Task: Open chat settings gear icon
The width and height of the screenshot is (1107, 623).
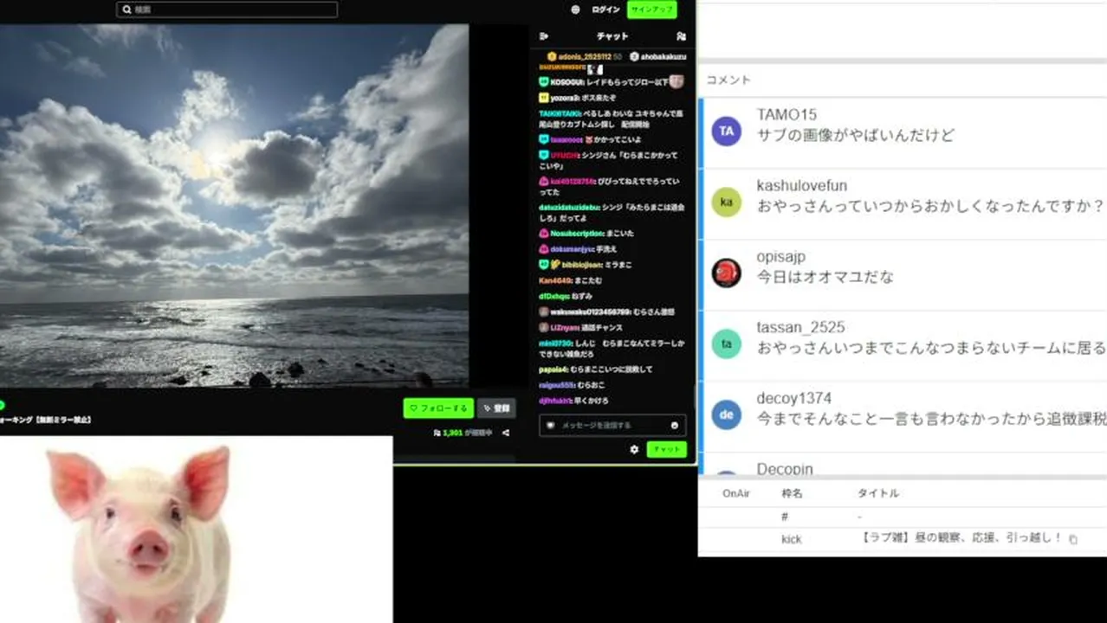Action: (634, 449)
